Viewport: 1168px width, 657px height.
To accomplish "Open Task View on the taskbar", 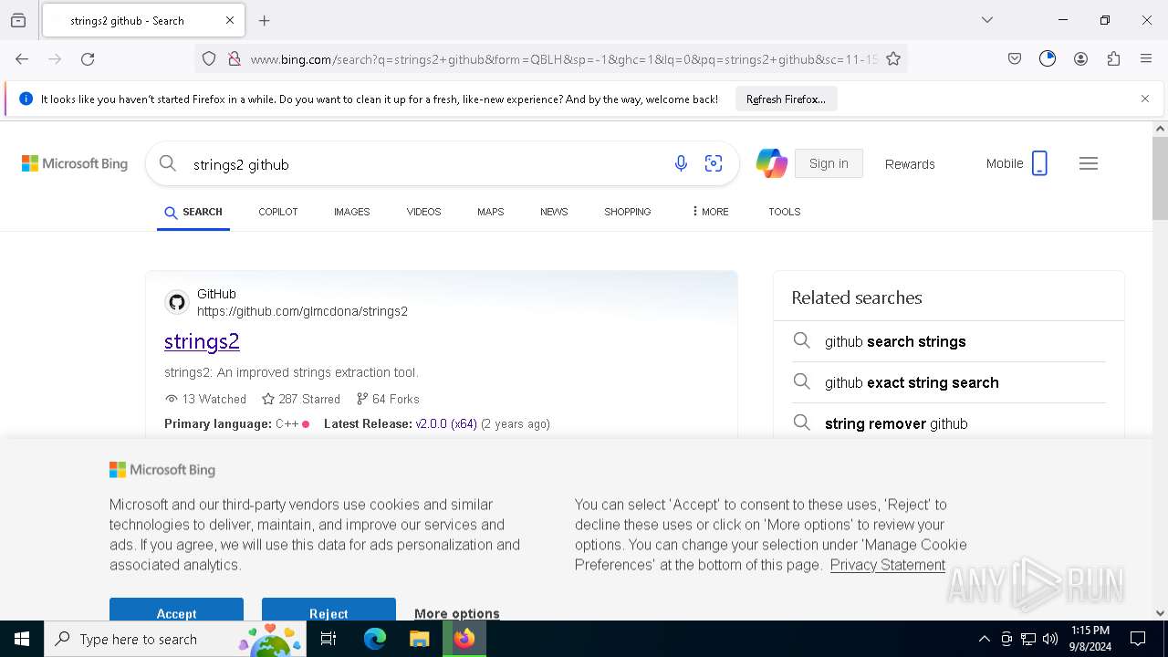I will tap(329, 639).
